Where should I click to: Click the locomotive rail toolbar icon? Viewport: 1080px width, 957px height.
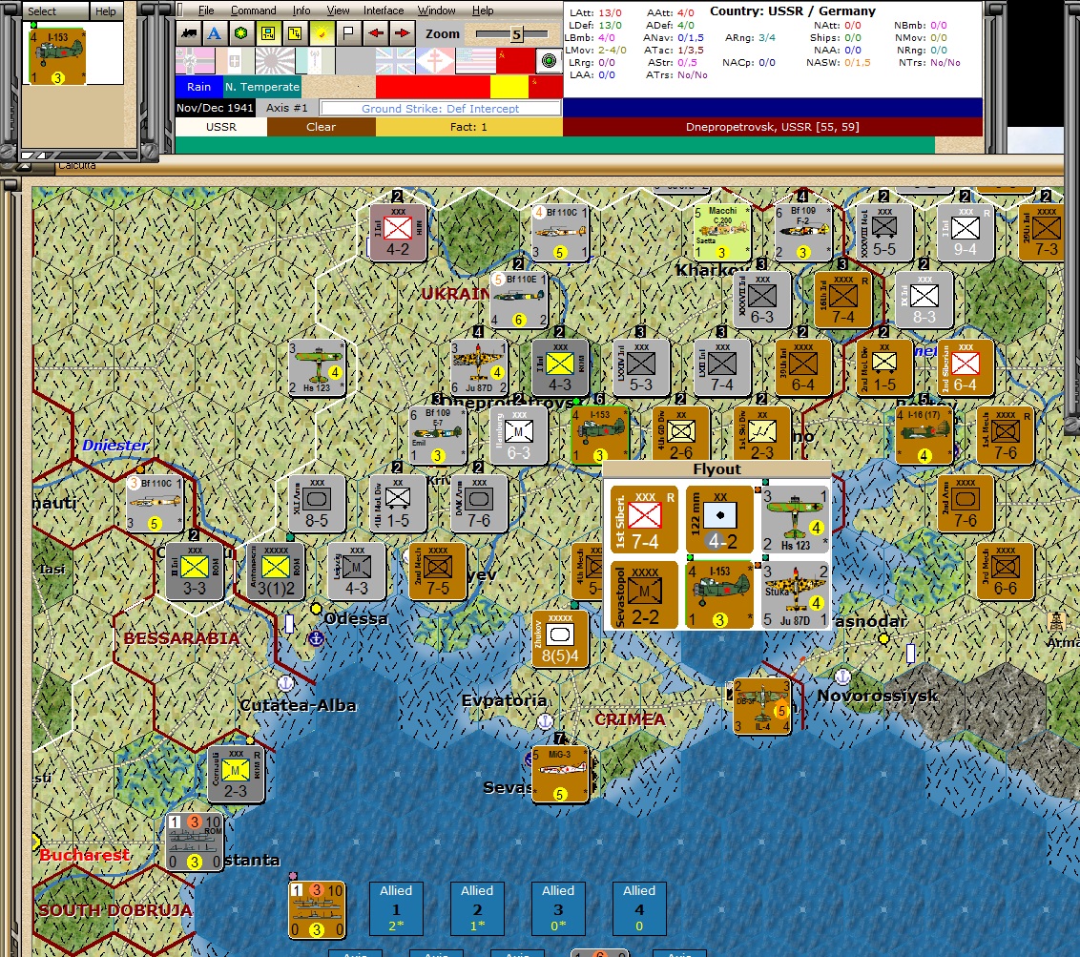pos(189,33)
